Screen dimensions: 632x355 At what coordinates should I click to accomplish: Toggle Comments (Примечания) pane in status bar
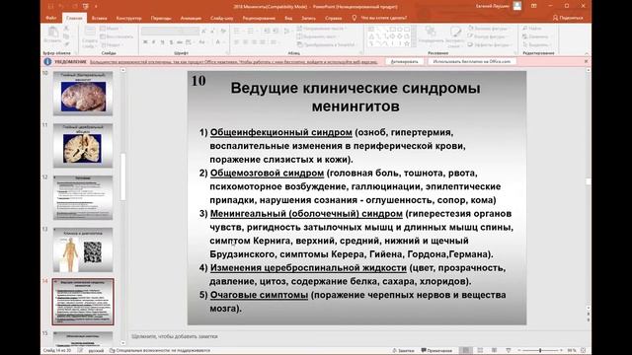coord(436,351)
